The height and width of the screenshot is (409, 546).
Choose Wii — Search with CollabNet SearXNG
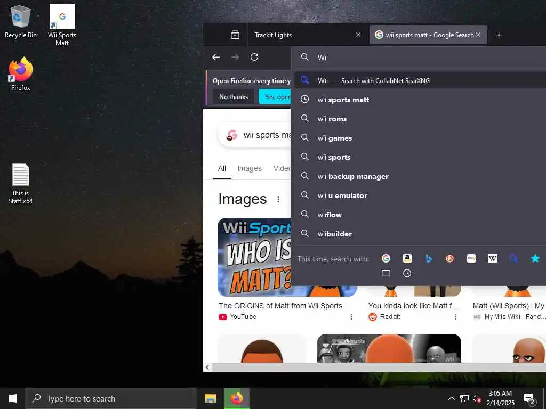(420, 81)
